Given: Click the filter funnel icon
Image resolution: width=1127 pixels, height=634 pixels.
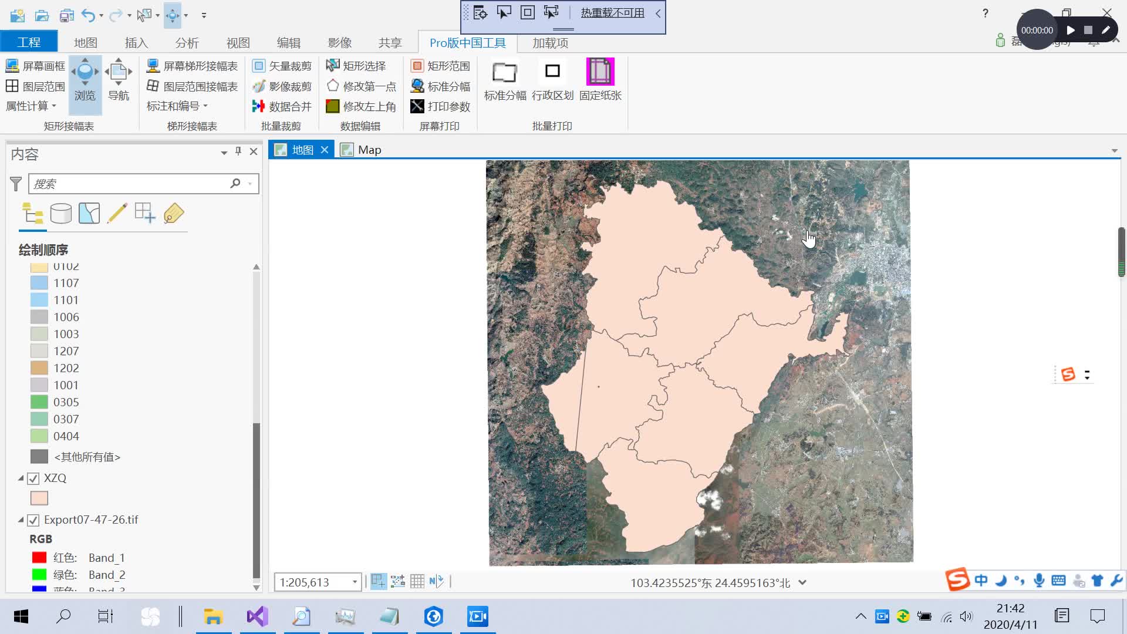Looking at the screenshot, I should (x=16, y=184).
